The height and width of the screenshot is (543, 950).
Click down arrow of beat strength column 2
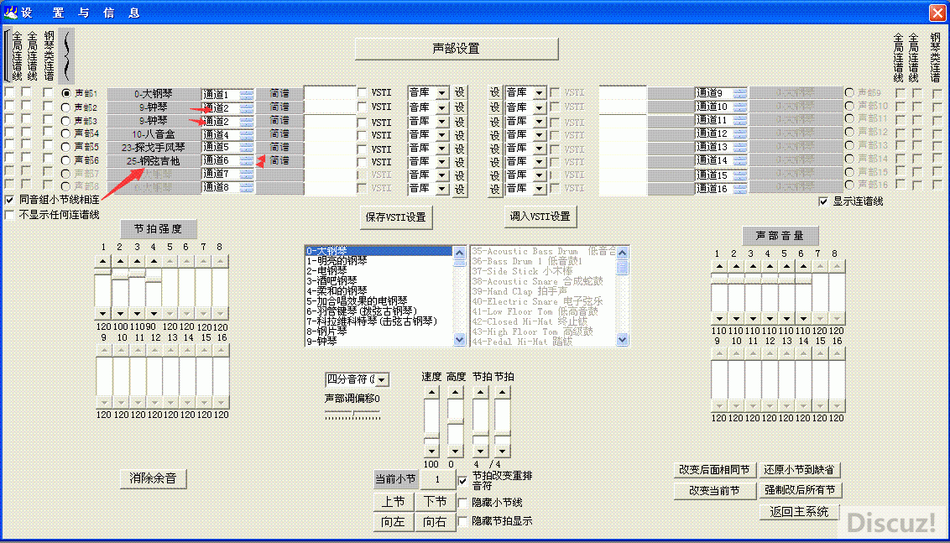[x=120, y=313]
